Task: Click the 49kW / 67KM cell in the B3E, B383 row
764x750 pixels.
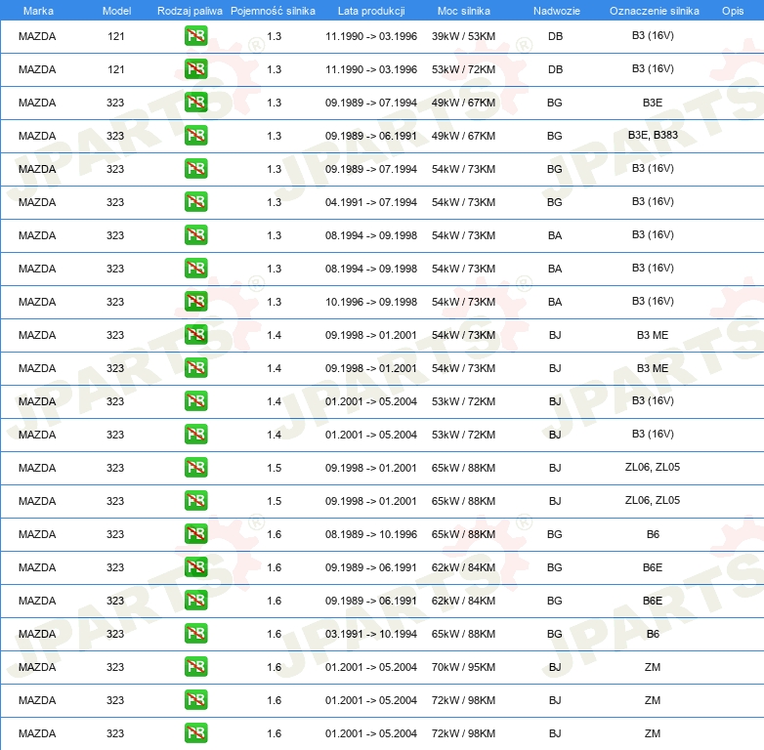Action: (x=463, y=136)
